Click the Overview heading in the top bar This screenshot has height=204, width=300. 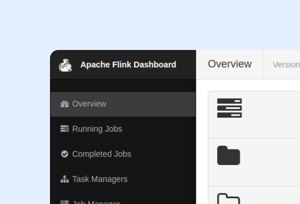[x=230, y=64]
